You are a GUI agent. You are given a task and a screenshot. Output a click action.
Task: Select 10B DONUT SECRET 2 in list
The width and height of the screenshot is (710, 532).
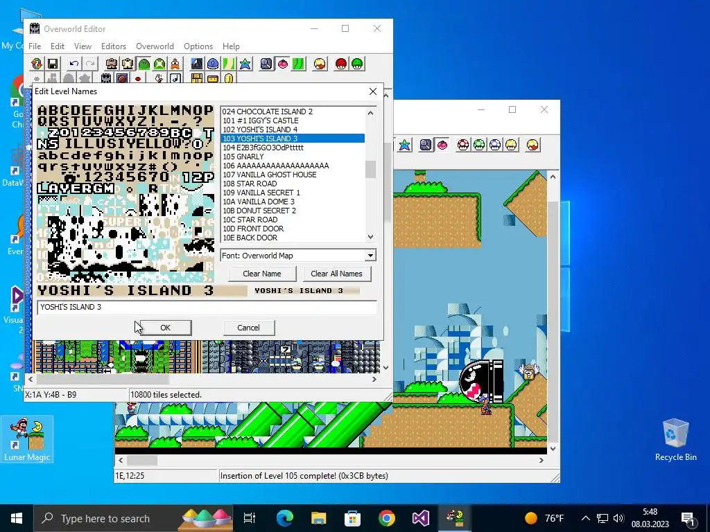293,211
